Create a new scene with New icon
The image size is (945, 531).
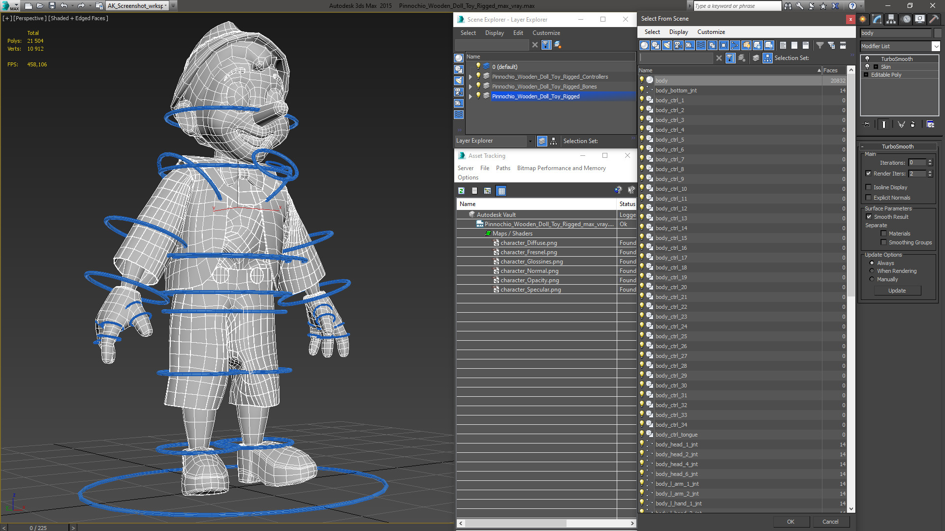pos(29,6)
